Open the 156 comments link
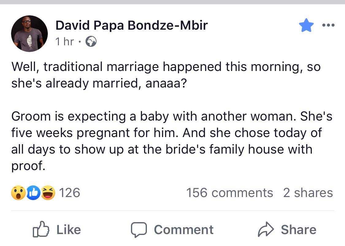Viewport: 345px width, 246px height. (x=230, y=193)
